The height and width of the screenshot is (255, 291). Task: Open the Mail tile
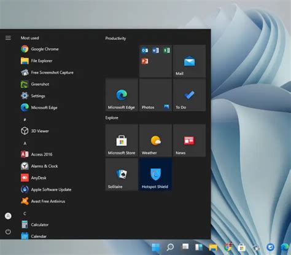[x=189, y=61]
